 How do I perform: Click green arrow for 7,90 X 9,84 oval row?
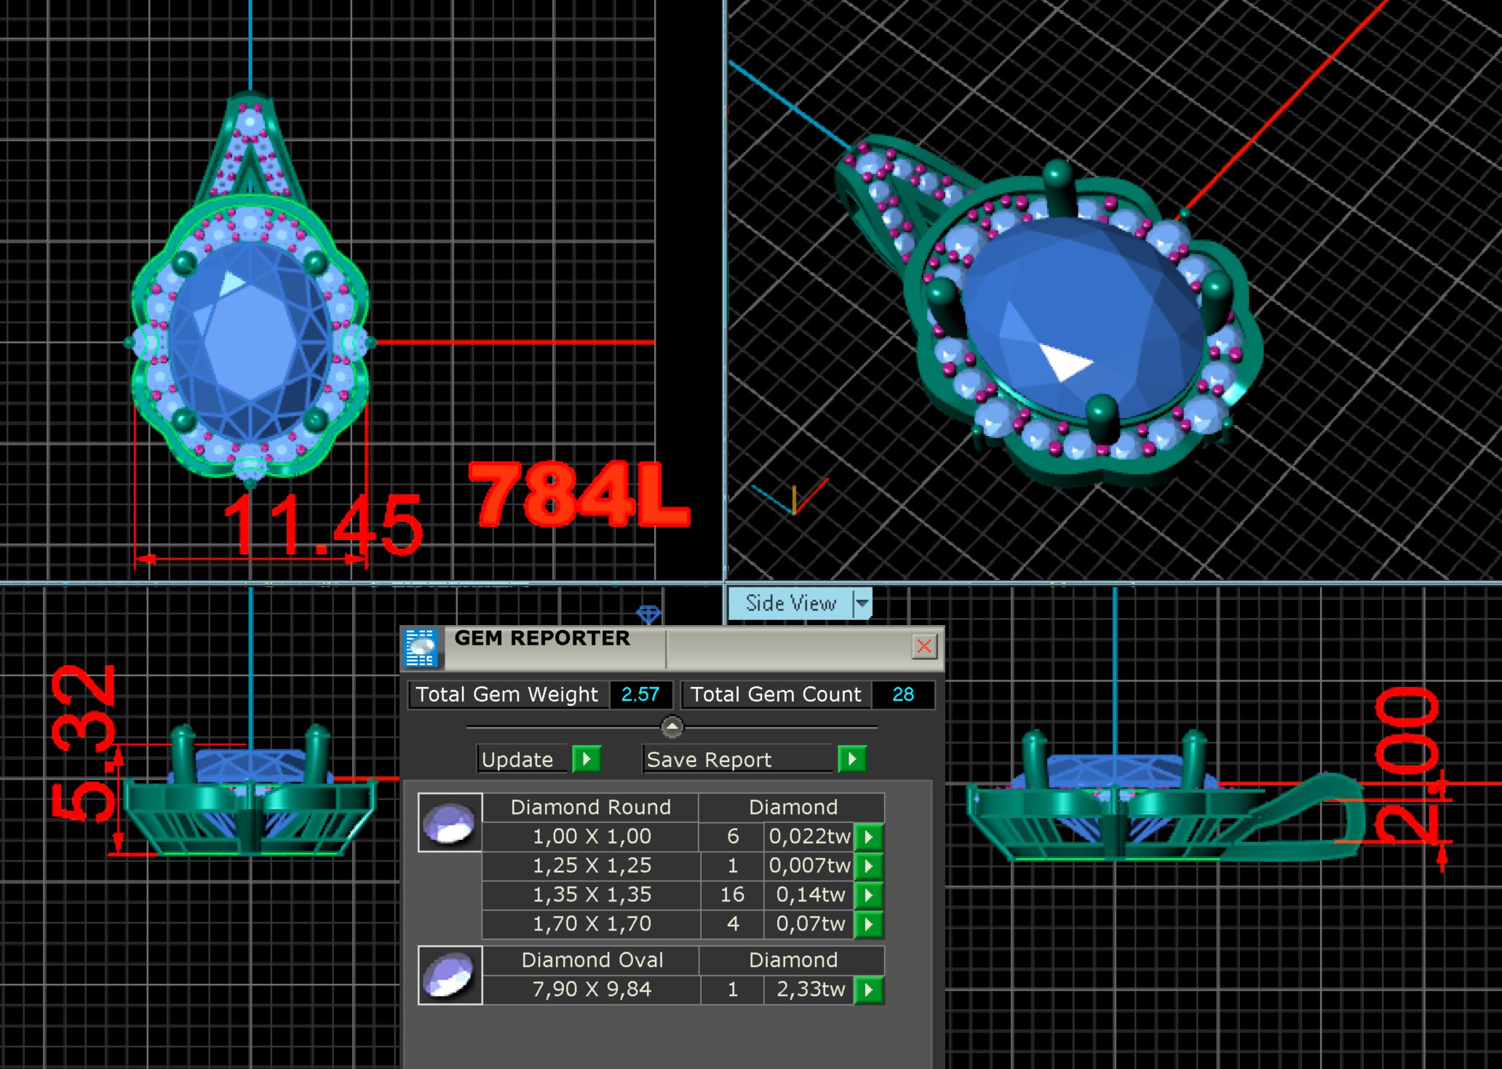tap(868, 990)
